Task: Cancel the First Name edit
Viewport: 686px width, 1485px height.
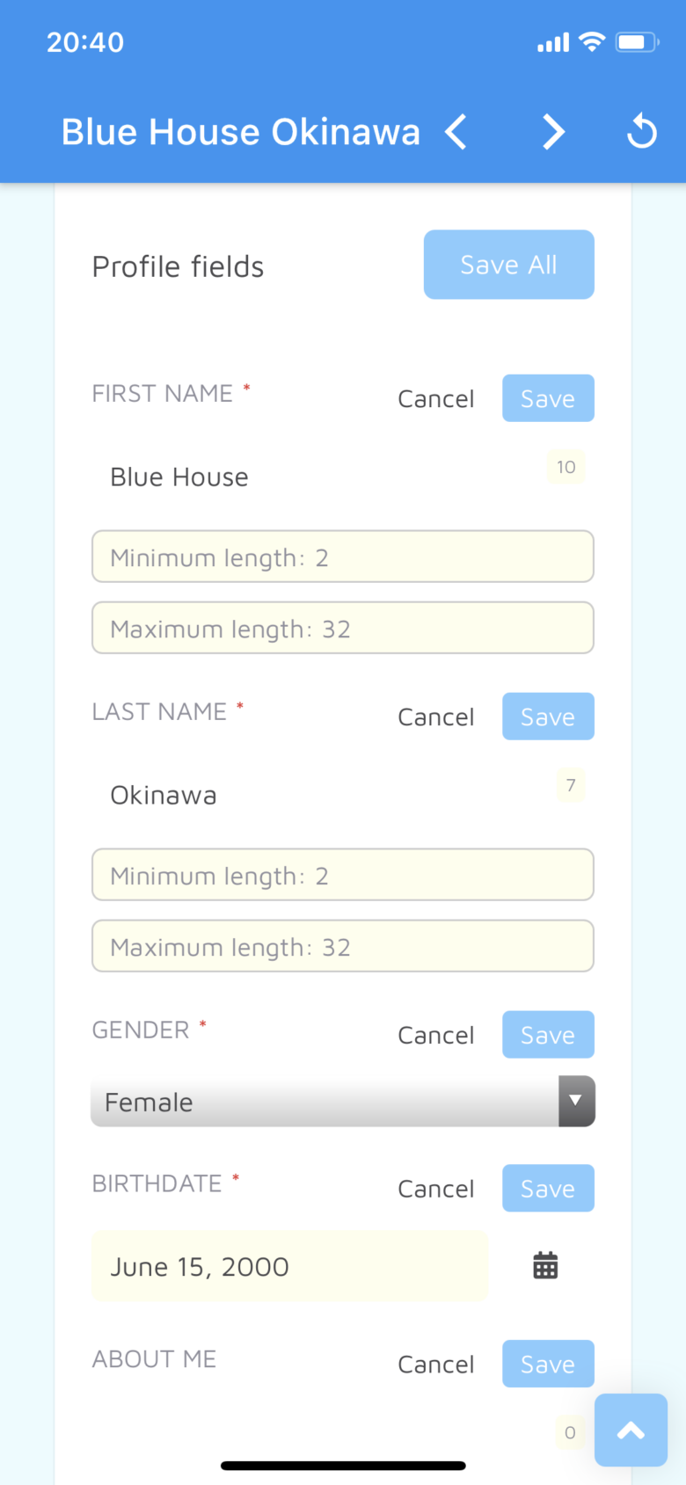Action: coord(436,399)
